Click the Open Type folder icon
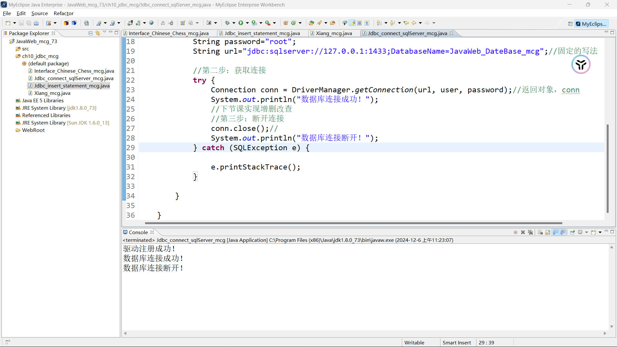This screenshot has width=617, height=347. 311,23
